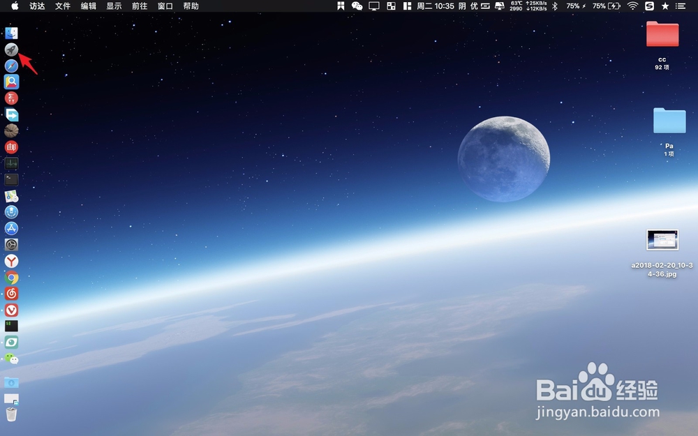This screenshot has width=698, height=436.
Task: Open NetEase Music in dock
Action: point(11,294)
